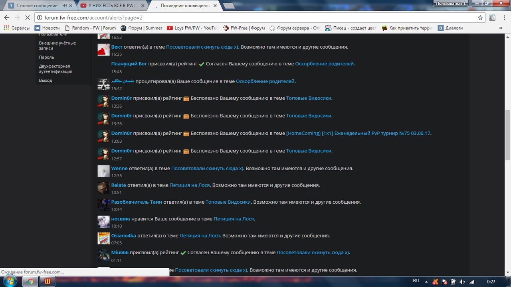Bookmark this page with the star icon
The height and width of the screenshot is (287, 511).
[x=480, y=18]
